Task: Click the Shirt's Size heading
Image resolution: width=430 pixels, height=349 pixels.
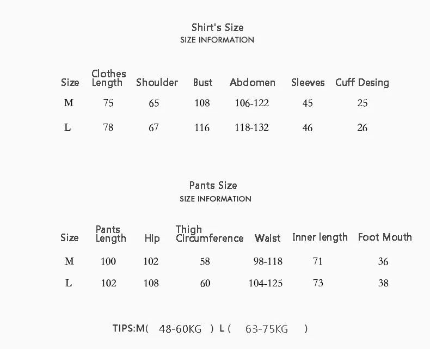Action: [x=218, y=27]
